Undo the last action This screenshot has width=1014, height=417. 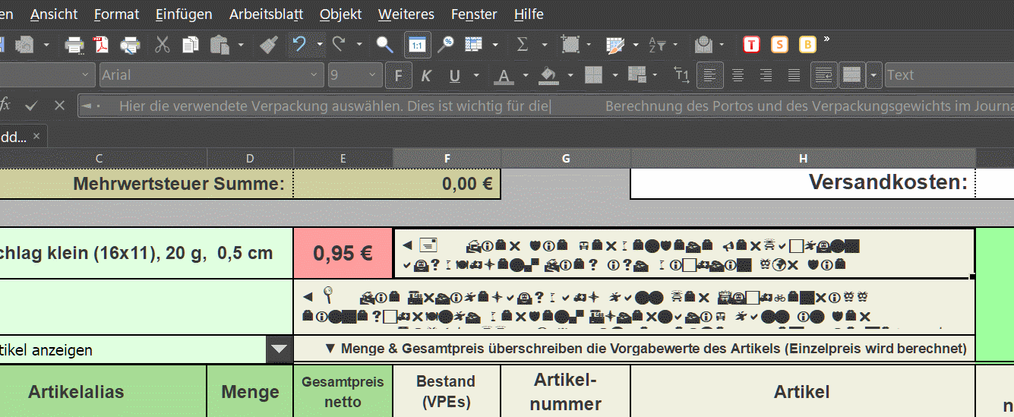click(299, 45)
